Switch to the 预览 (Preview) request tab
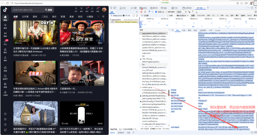The height and width of the screenshot is (135, 257). point(189,30)
